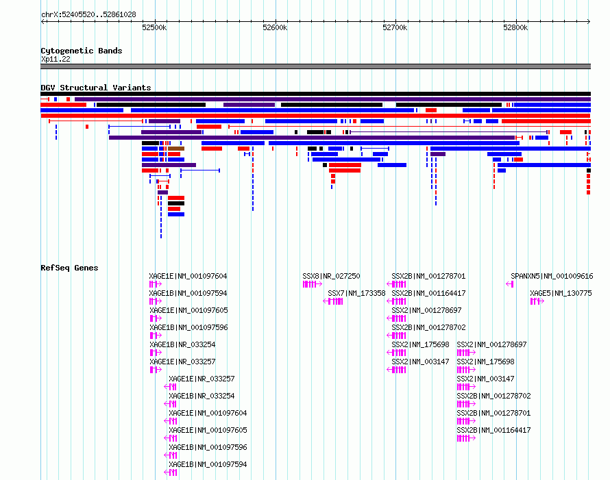Viewport: 610px width, 480px height.
Task: Click the 52500k ruler tick label
Action: pyautogui.click(x=154, y=27)
